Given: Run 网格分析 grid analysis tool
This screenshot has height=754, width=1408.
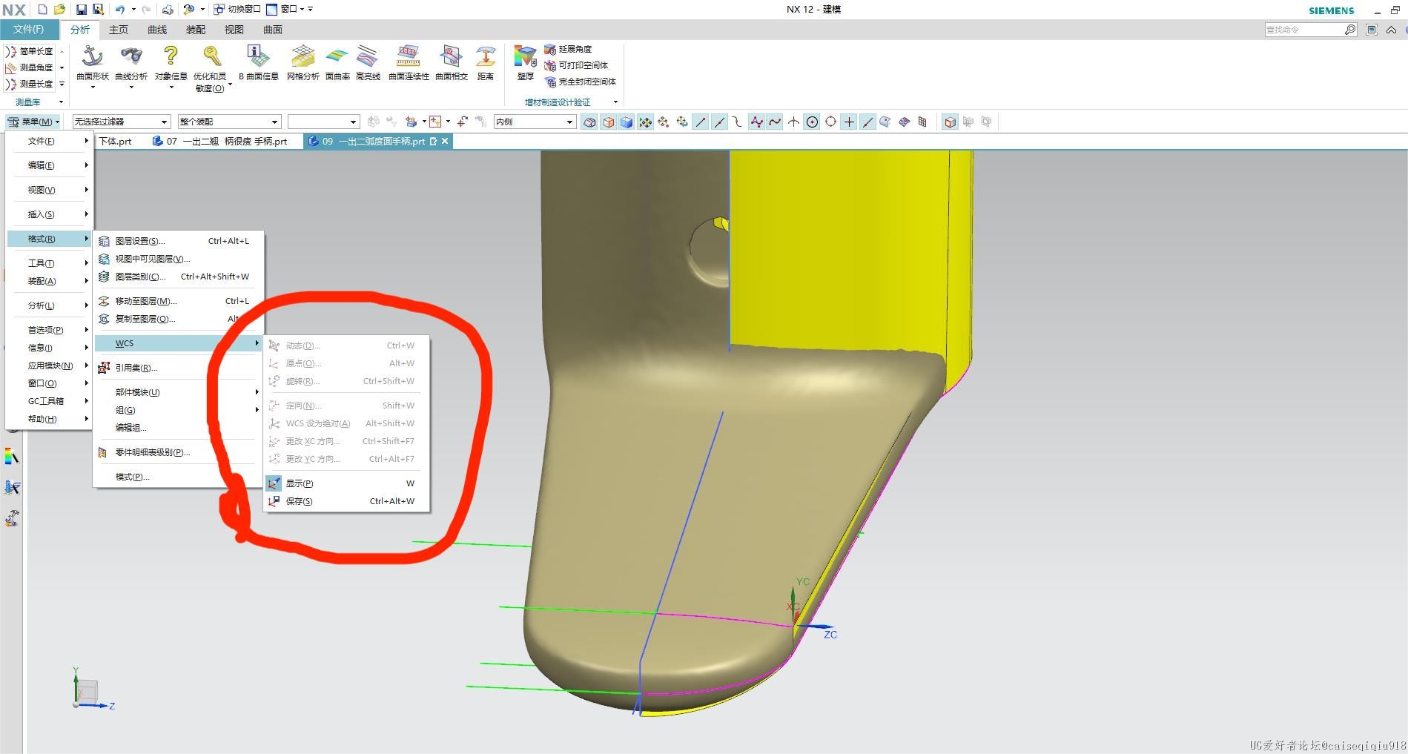Looking at the screenshot, I should click(303, 63).
